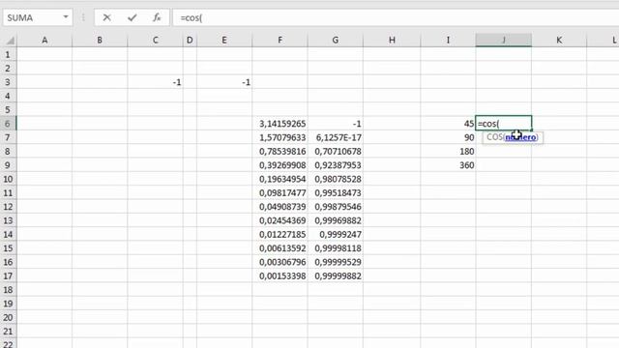The width and height of the screenshot is (619, 348).
Task: Click cell G12 with 0,99879546
Action: 336,207
